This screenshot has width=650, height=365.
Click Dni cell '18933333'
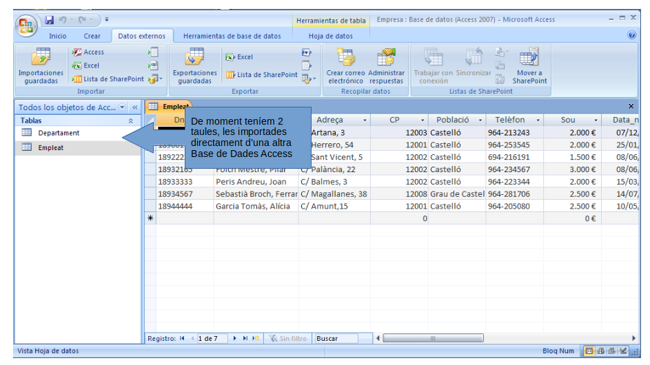185,182
